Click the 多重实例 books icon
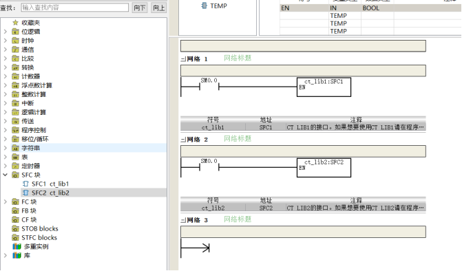Image resolution: width=462 pixels, height=271 pixels. (x=17, y=246)
